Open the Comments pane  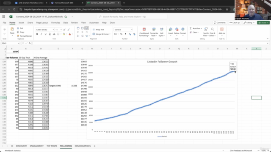coord(220,22)
